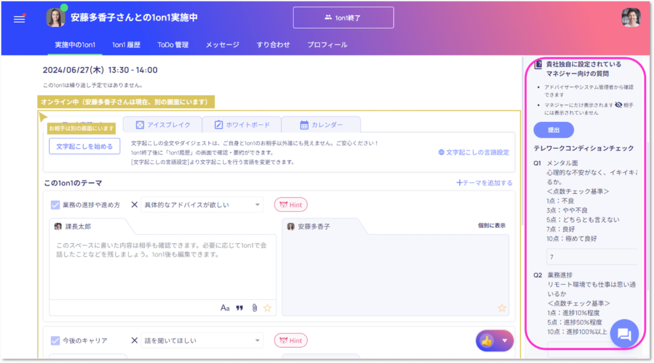654x363 pixels.
Task: Expand the arrow beside thumbs-up button
Action: point(505,341)
